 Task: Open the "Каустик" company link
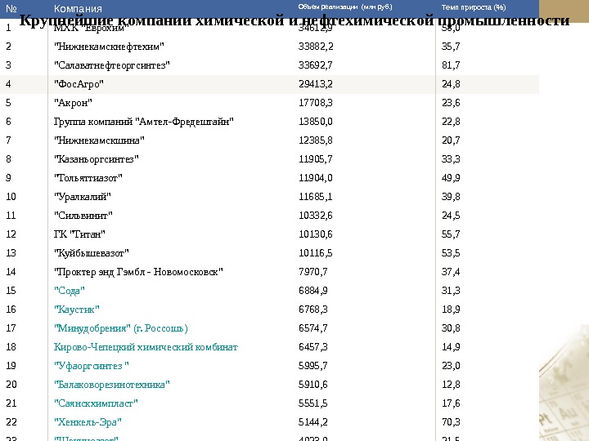pos(77,310)
